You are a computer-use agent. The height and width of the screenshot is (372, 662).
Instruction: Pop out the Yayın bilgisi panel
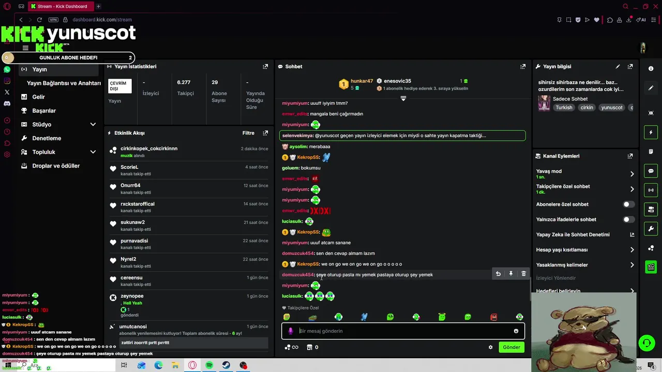pyautogui.click(x=630, y=67)
